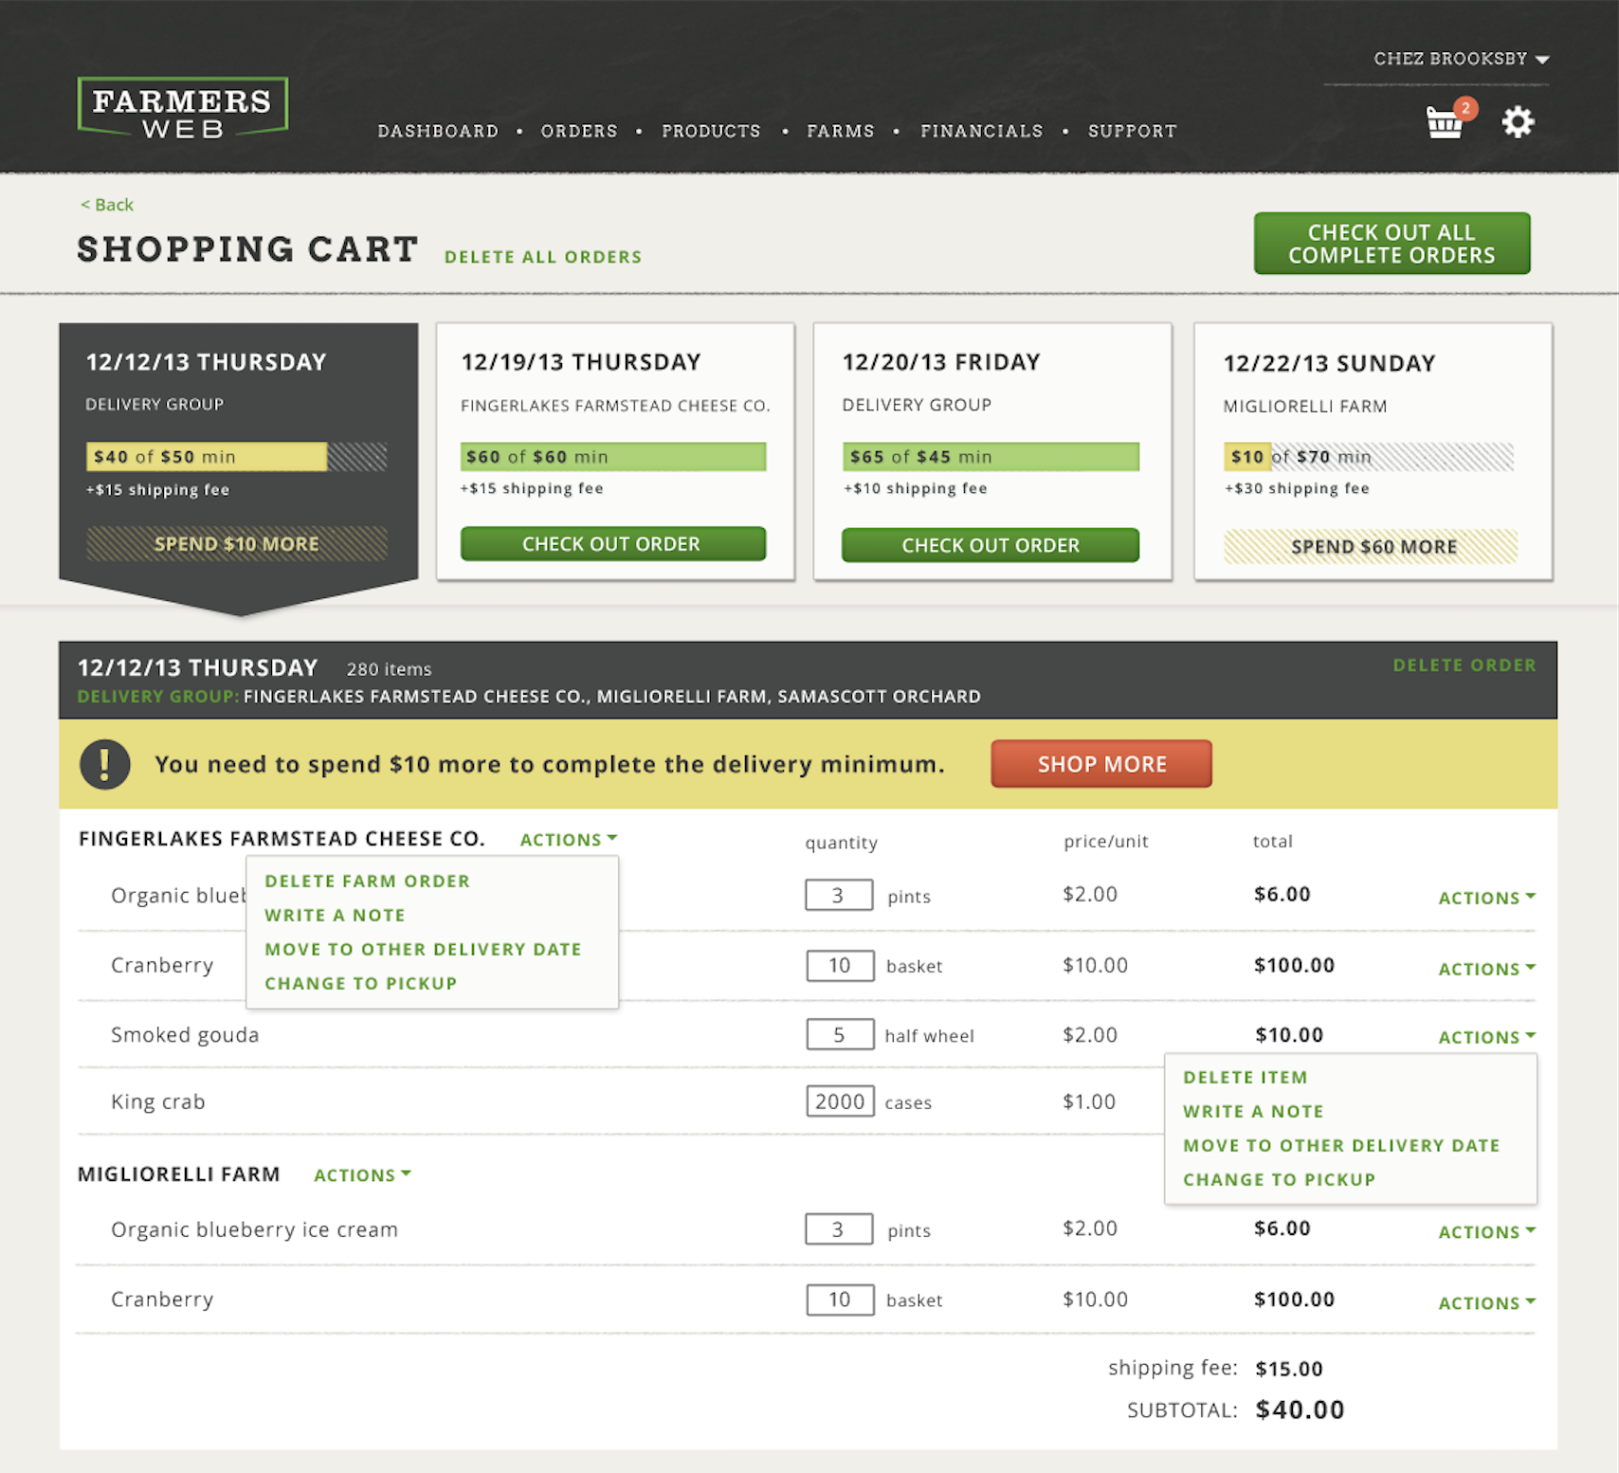The image size is (1619, 1473).
Task: Open settings gear icon
Action: click(x=1518, y=121)
